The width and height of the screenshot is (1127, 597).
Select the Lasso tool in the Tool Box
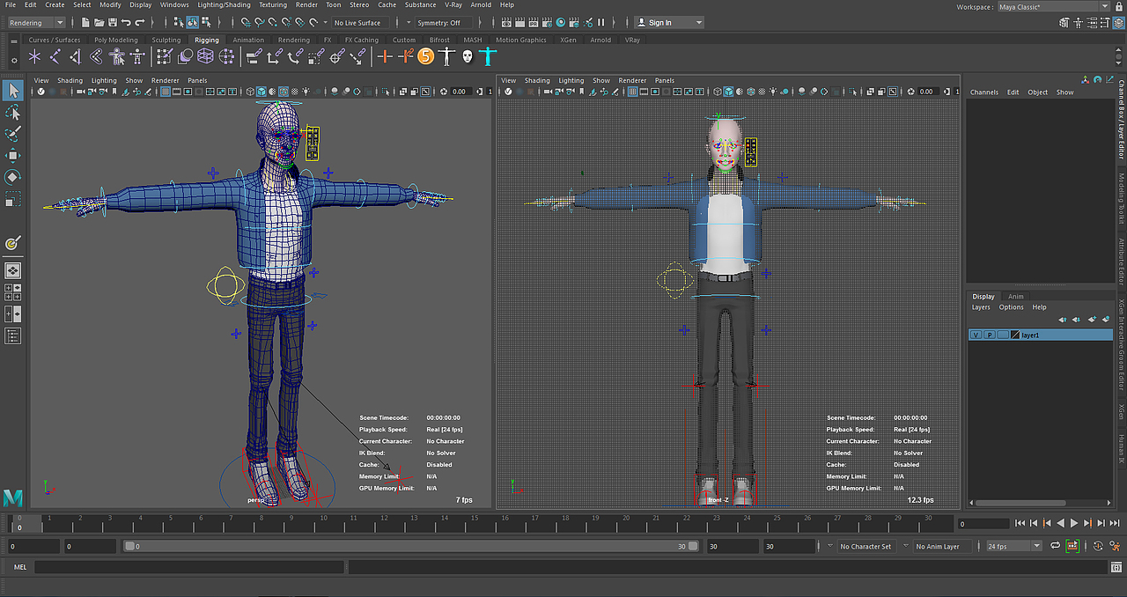point(12,113)
